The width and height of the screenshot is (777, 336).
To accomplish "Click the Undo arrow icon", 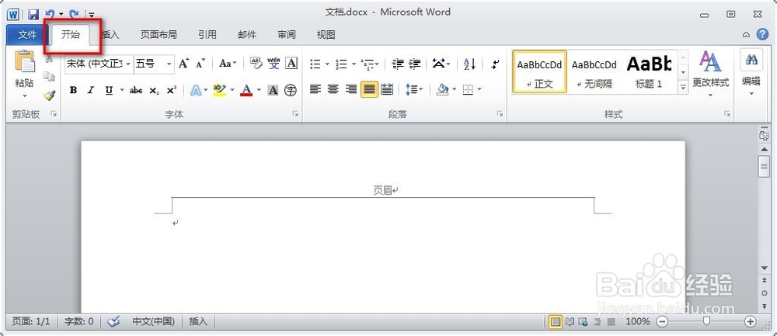I will click(x=50, y=14).
